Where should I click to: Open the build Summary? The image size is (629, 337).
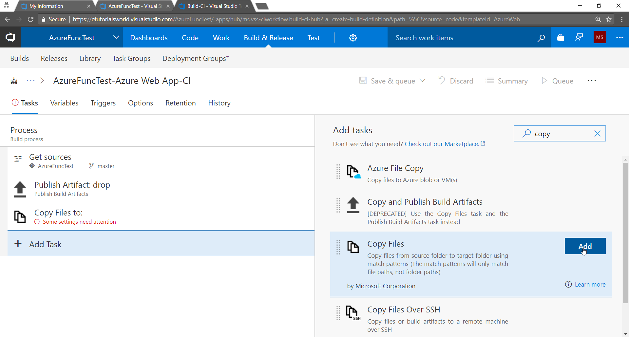click(x=507, y=81)
